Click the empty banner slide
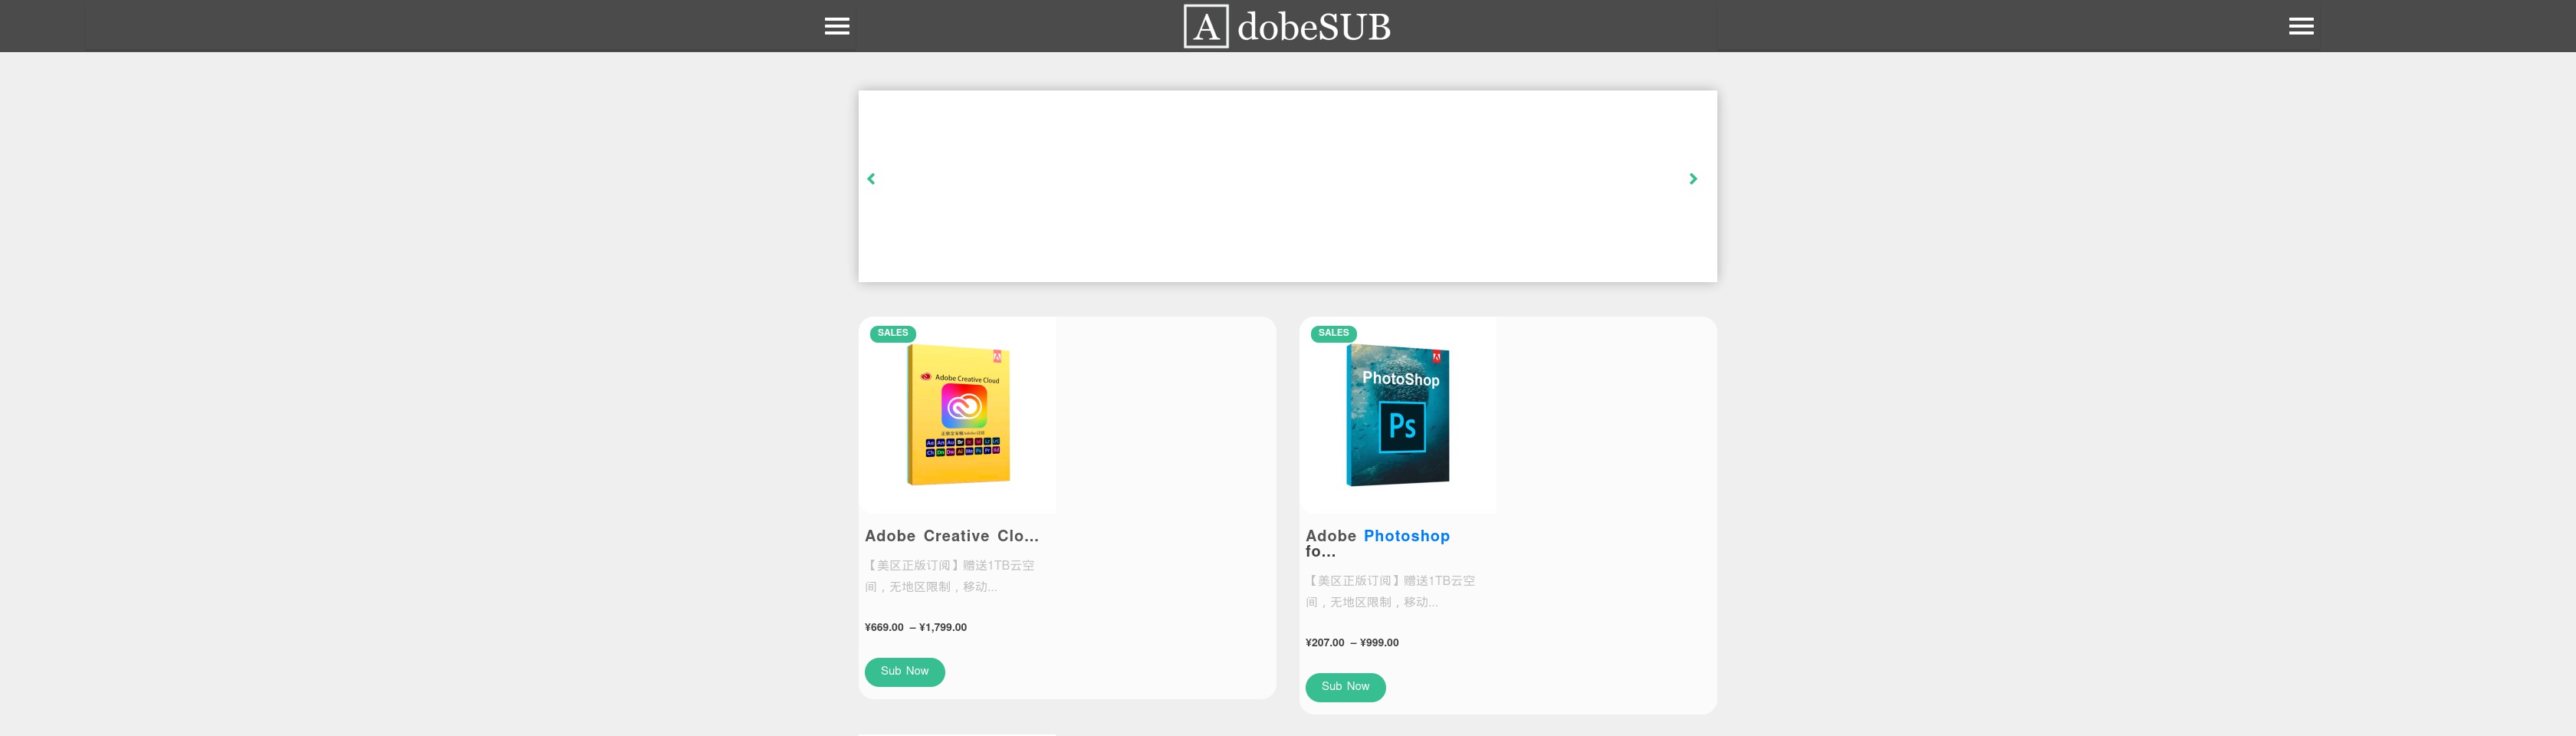The width and height of the screenshot is (2576, 736). 1287,186
